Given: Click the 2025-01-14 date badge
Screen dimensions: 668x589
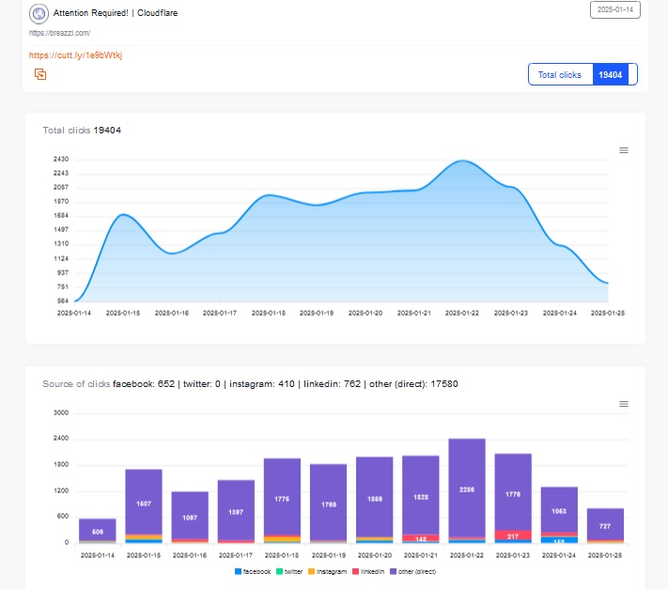Looking at the screenshot, I should click(614, 10).
